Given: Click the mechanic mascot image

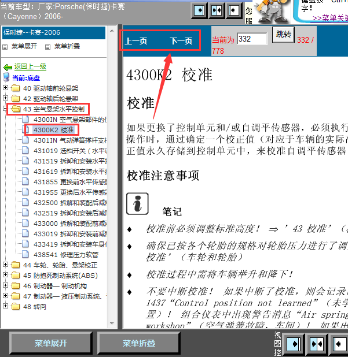Looking at the screenshot, I should pyautogui.click(x=272, y=11).
